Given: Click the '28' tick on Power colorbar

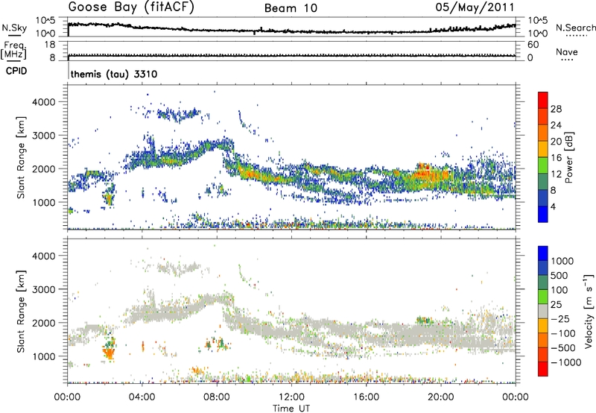Looking at the screenshot, I should pyautogui.click(x=556, y=109).
